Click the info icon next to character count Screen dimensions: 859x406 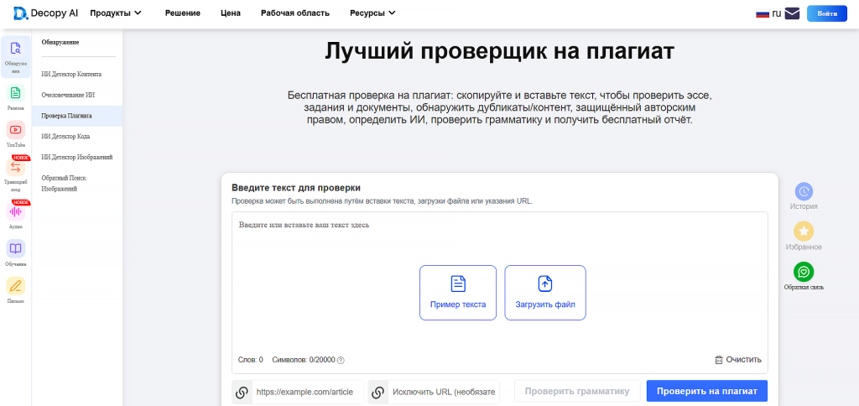(341, 360)
